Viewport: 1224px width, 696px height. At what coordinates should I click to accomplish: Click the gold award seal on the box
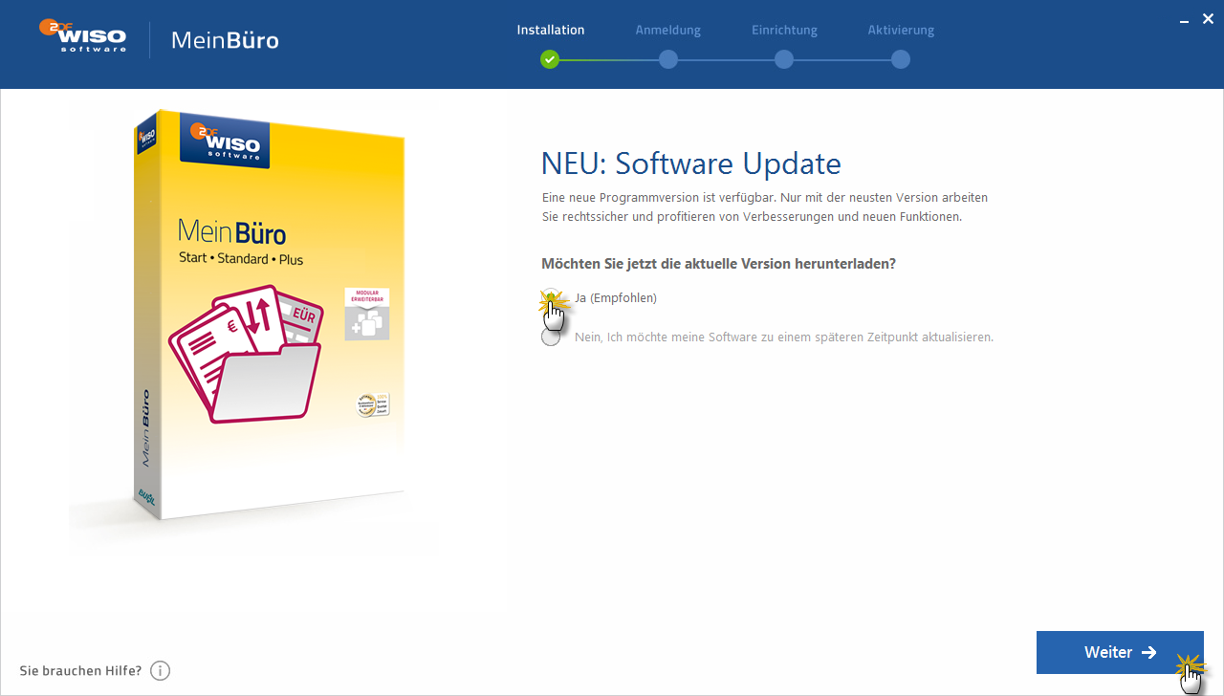pyautogui.click(x=368, y=404)
